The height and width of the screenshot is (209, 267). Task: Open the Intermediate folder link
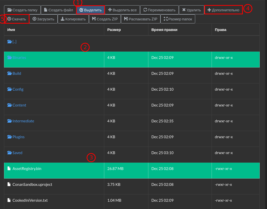pyautogui.click(x=23, y=121)
